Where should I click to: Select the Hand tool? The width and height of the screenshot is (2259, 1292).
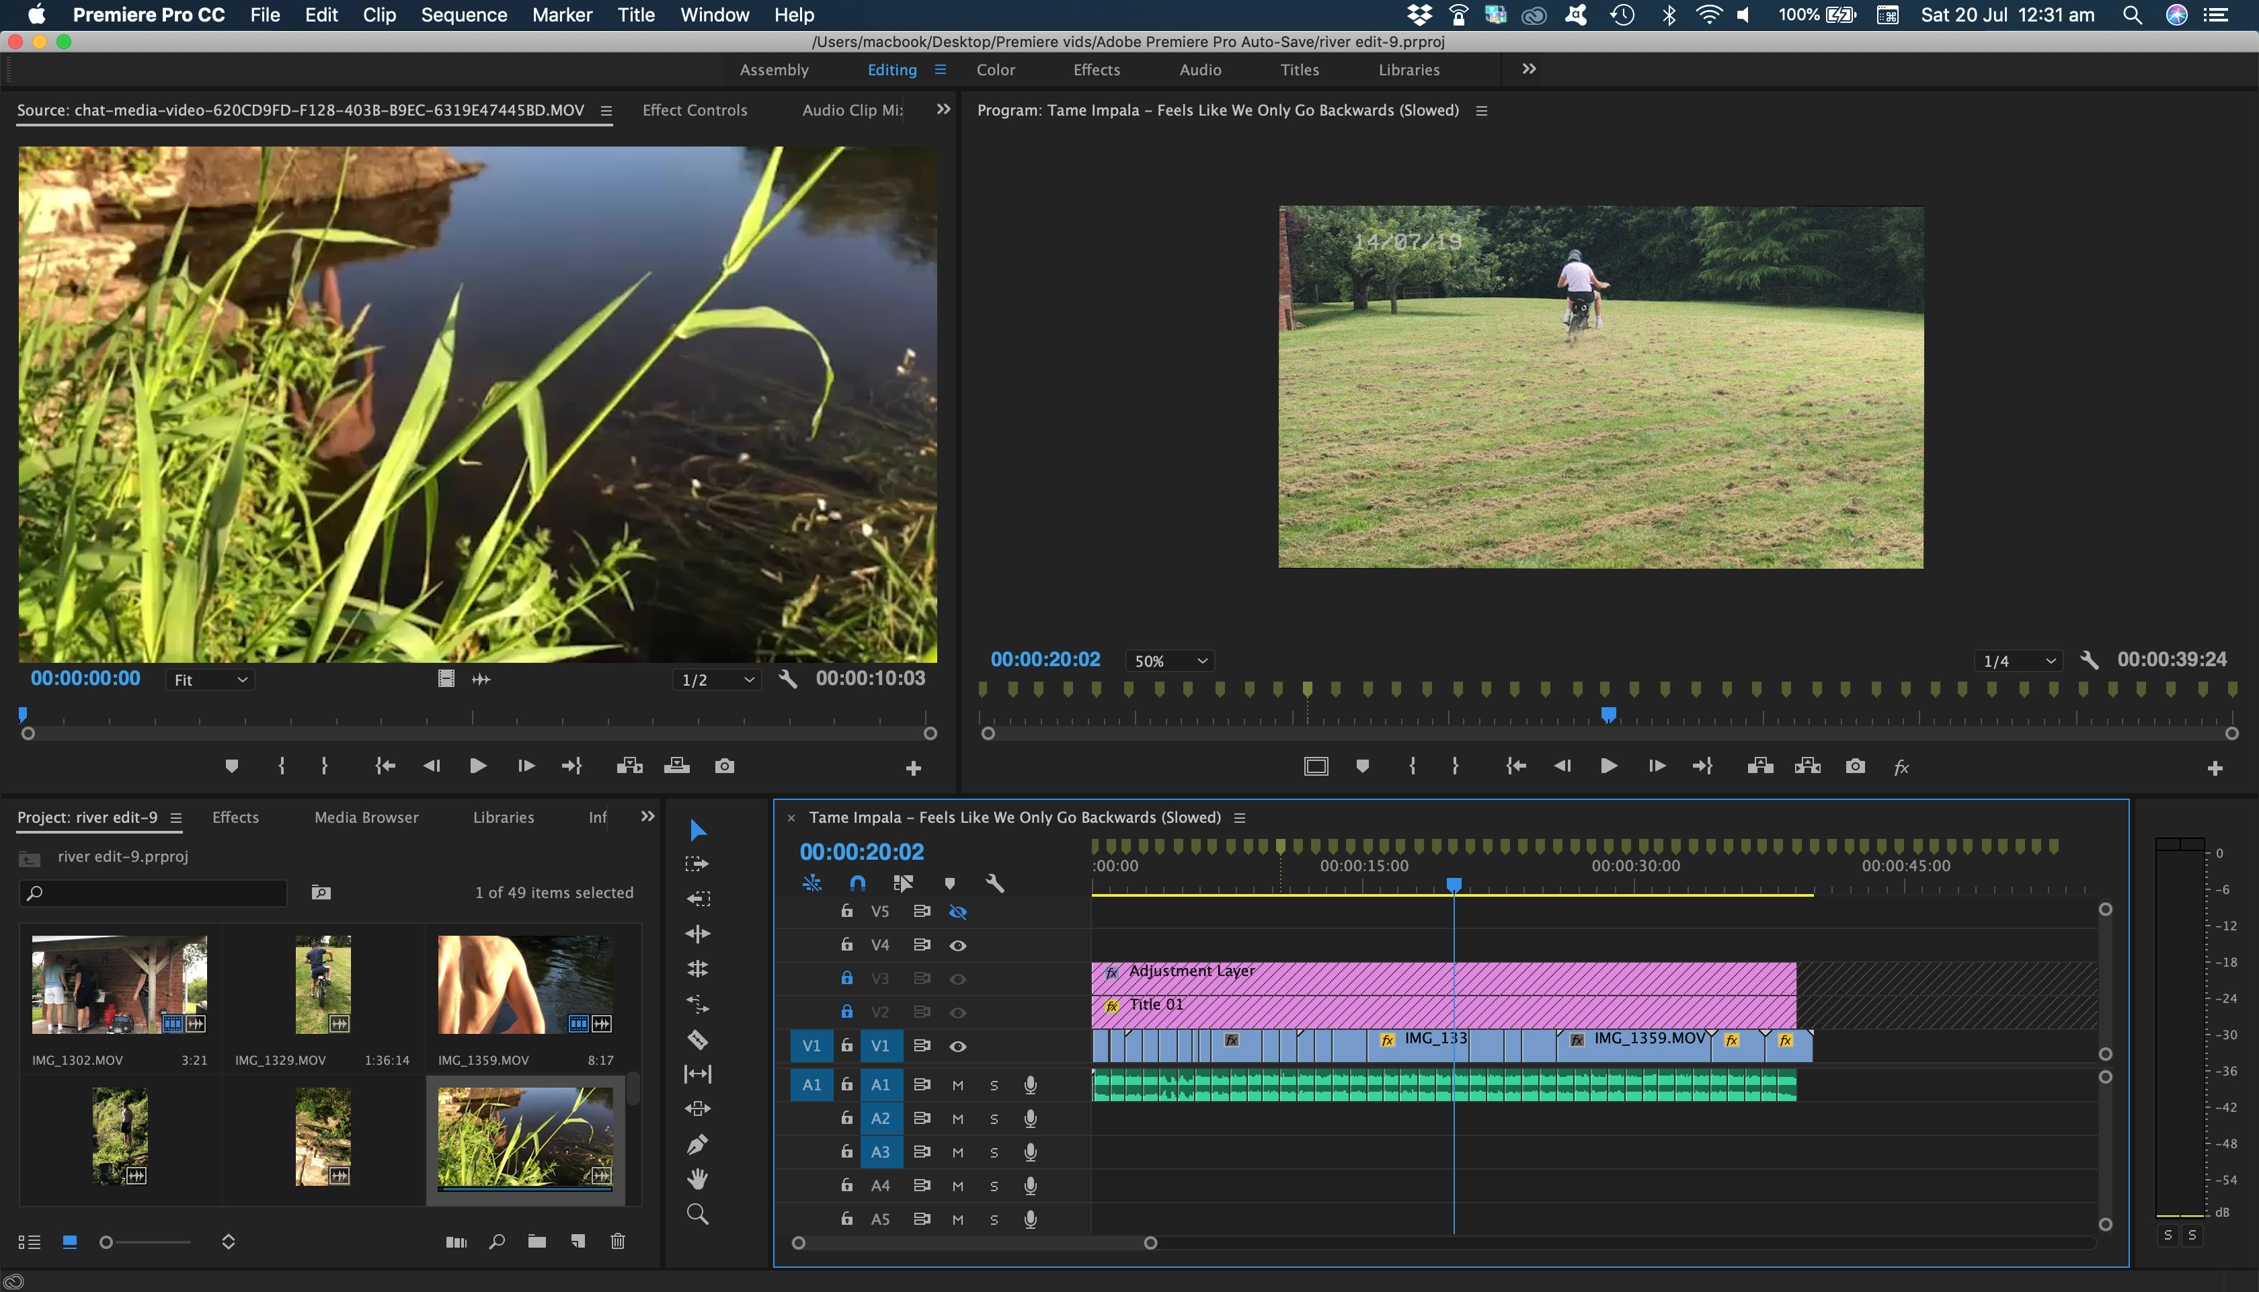(697, 1178)
